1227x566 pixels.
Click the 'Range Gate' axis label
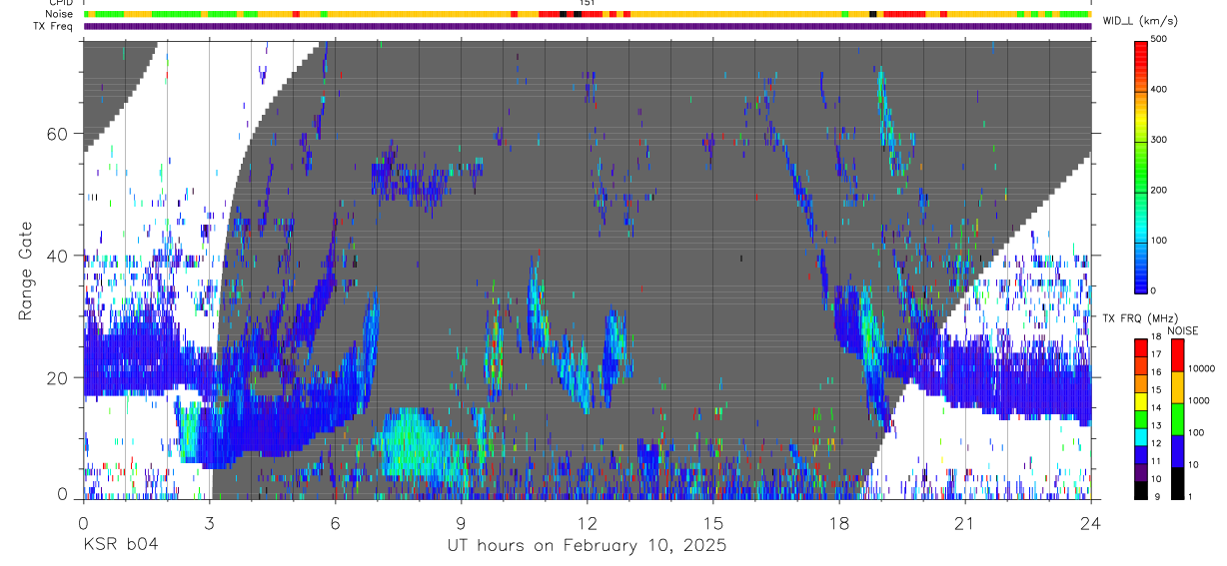(x=27, y=271)
